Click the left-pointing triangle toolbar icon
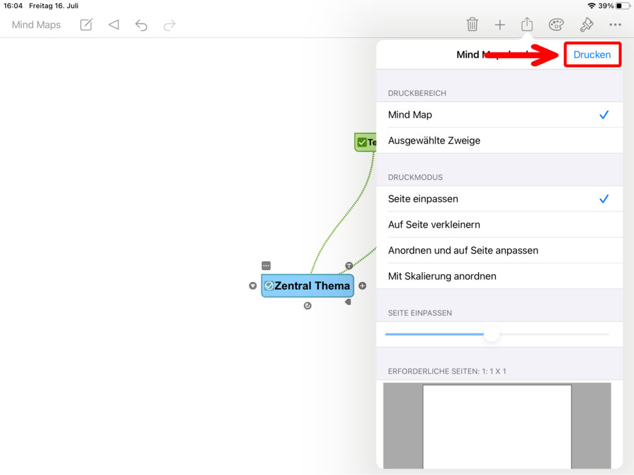This screenshot has height=475, width=634. point(113,25)
